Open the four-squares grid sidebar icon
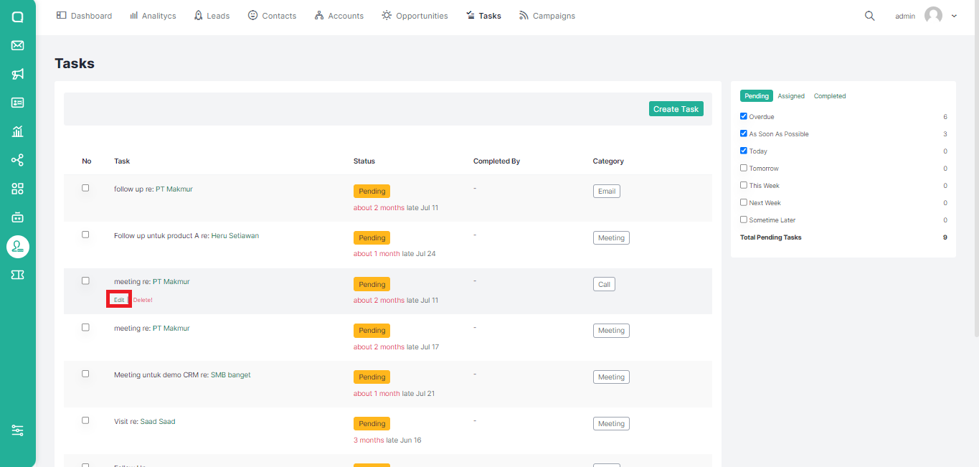 [18, 189]
